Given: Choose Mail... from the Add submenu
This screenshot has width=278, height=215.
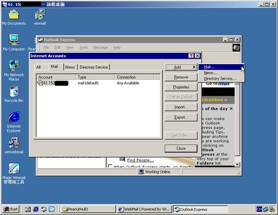Looking at the screenshot, I should [x=209, y=67].
